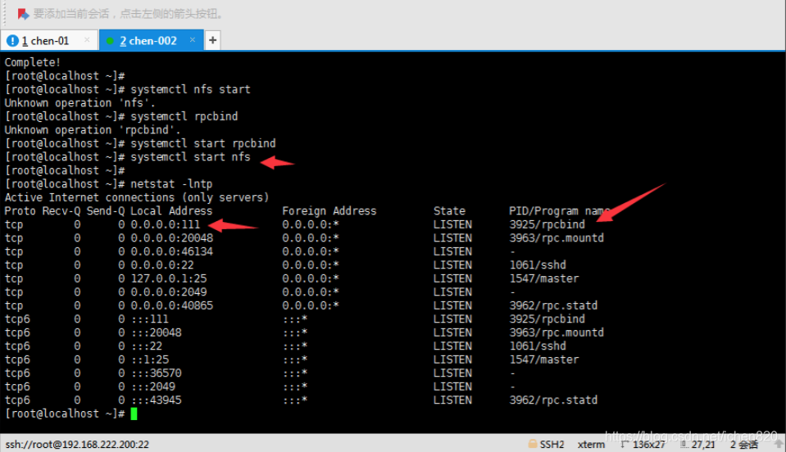Click LISTEN state in the :::22 row
This screenshot has width=786, height=452.
click(x=452, y=346)
